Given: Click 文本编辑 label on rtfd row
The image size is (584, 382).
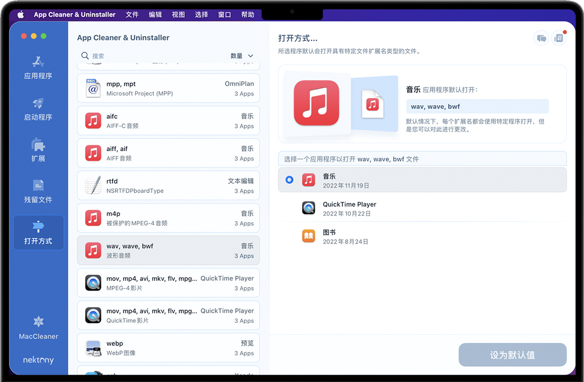Looking at the screenshot, I should coord(240,181).
